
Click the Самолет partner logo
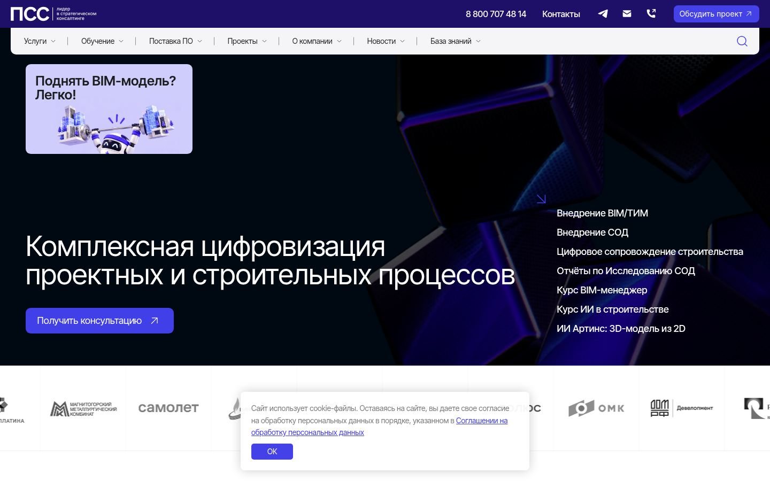click(168, 408)
